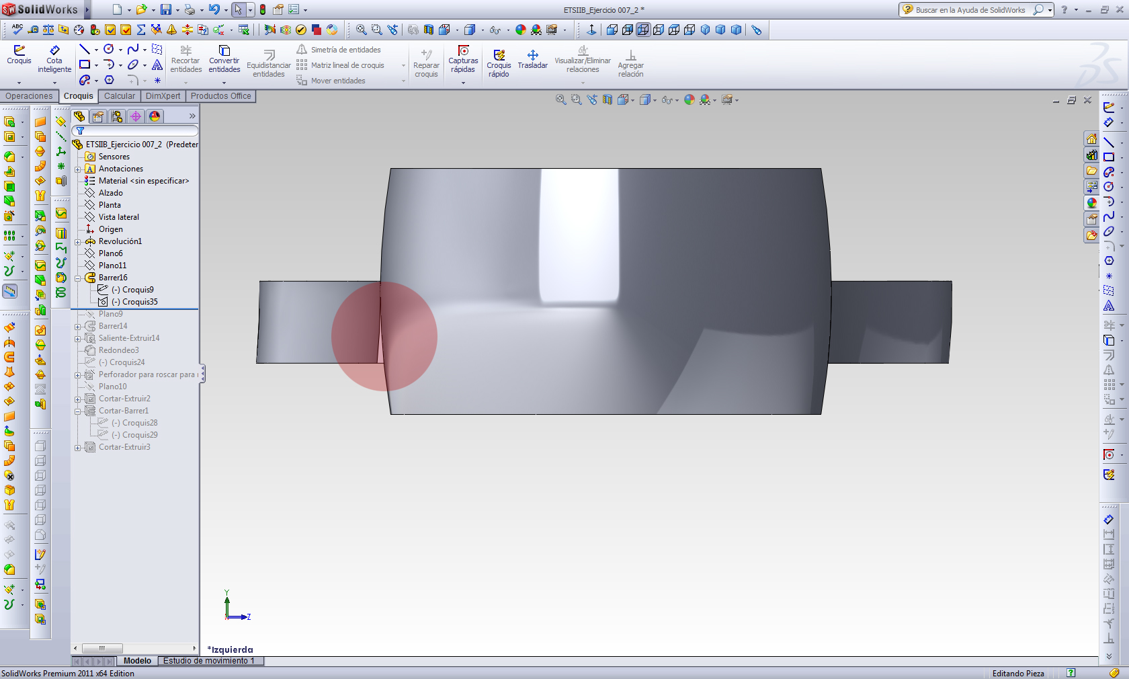Select the Modelo bottom tab
1129x679 pixels.
(137, 661)
